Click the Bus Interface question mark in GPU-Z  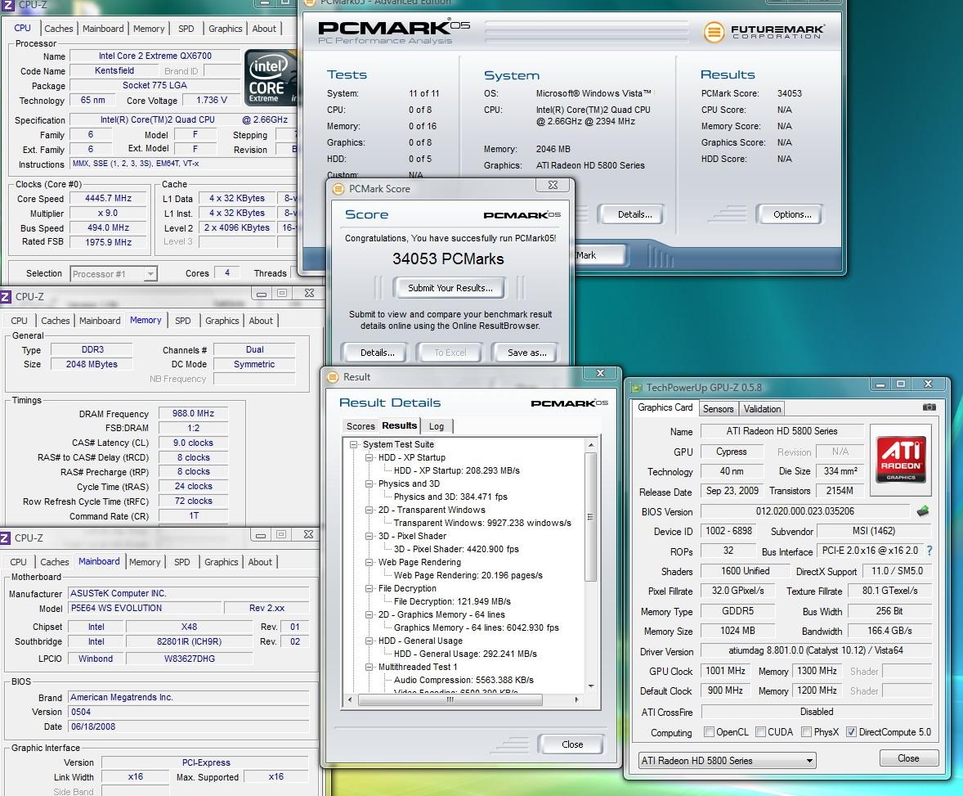click(x=929, y=551)
